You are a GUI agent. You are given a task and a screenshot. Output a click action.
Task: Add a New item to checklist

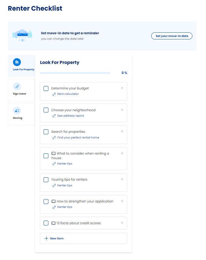click(83, 238)
